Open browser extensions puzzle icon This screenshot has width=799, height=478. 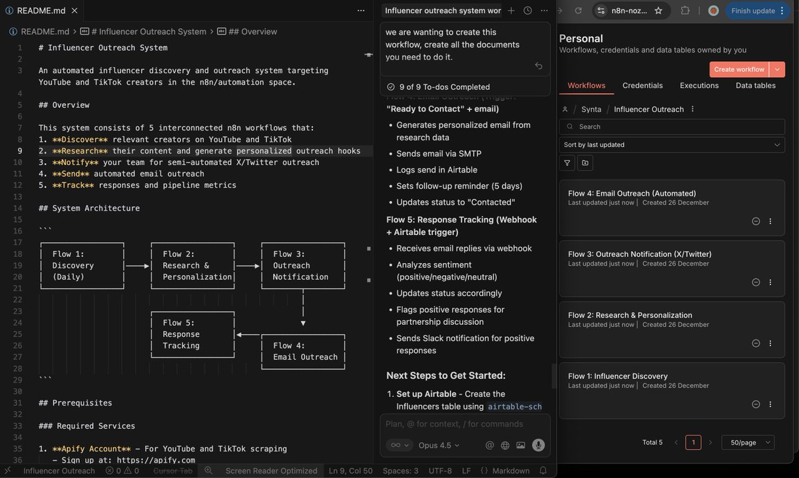(686, 11)
